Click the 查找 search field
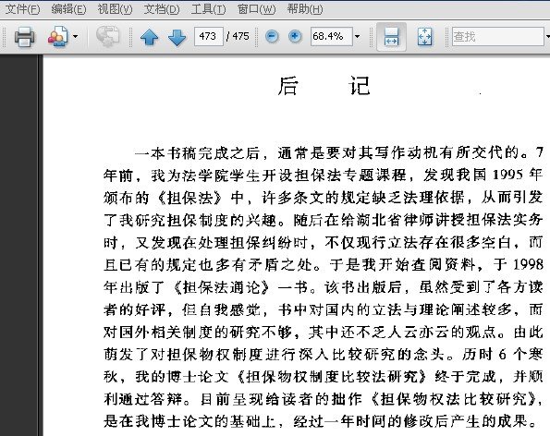The image size is (550, 436). (x=498, y=36)
